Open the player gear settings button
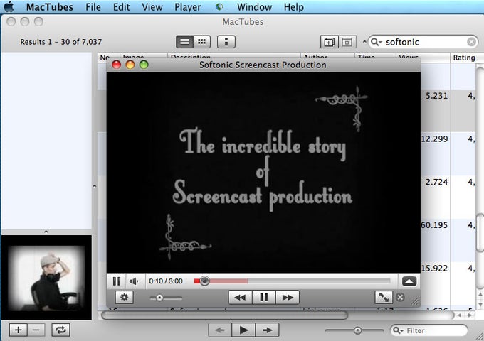 click(x=124, y=297)
